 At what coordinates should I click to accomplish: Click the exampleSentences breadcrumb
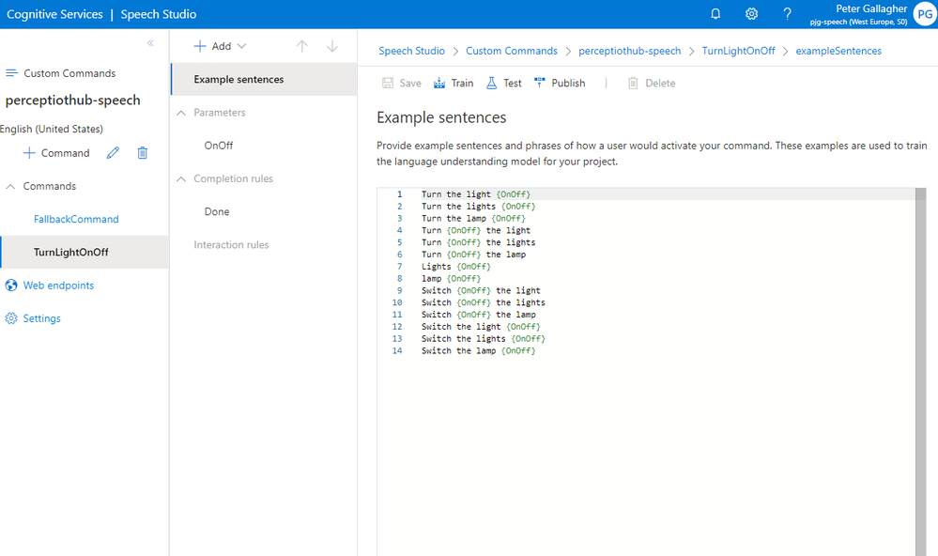coord(838,51)
